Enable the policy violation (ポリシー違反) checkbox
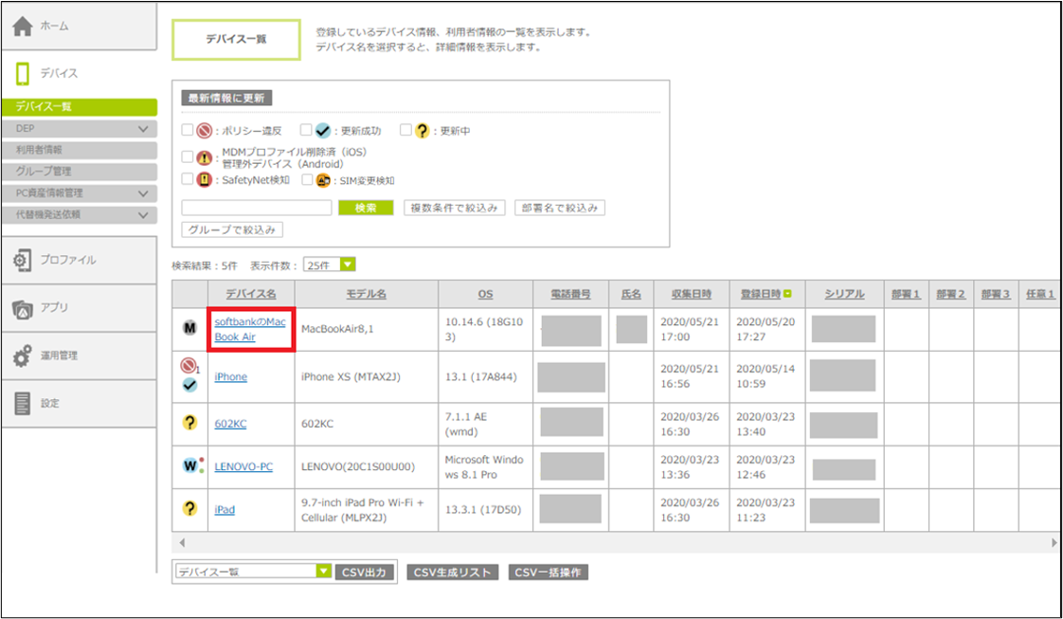 coord(189,131)
